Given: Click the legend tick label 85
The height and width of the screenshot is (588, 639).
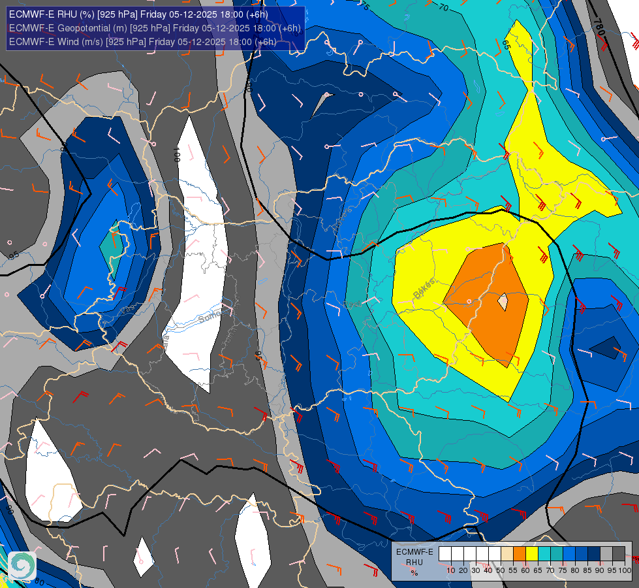Looking at the screenshot, I should [x=587, y=570].
